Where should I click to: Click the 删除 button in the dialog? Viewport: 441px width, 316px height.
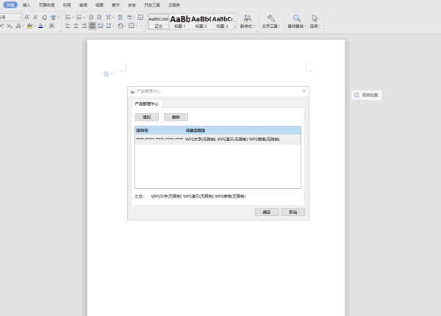tap(176, 117)
